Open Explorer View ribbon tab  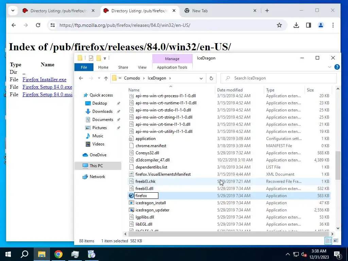[x=142, y=67]
